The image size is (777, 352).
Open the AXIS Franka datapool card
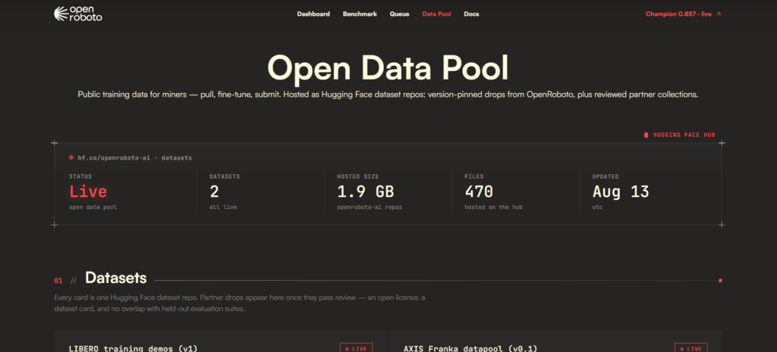click(555, 341)
